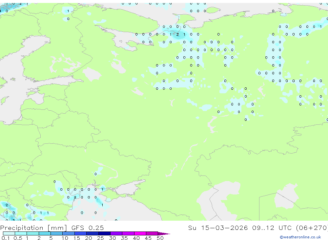The image size is (328, 240).
Task: Select the '15' legend scale label
Action: click(77, 238)
